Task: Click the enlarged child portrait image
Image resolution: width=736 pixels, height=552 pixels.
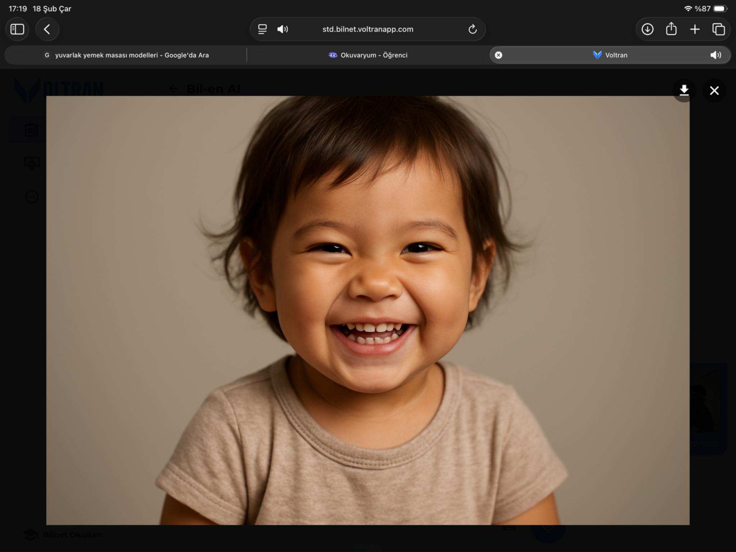Action: coord(368,310)
